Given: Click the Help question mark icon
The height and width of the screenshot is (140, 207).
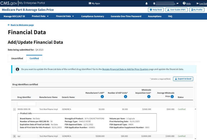Looking at the screenshot, I should (x=184, y=3).
